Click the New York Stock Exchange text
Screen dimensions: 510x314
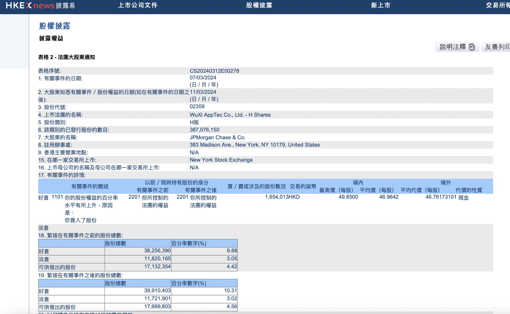(x=221, y=160)
